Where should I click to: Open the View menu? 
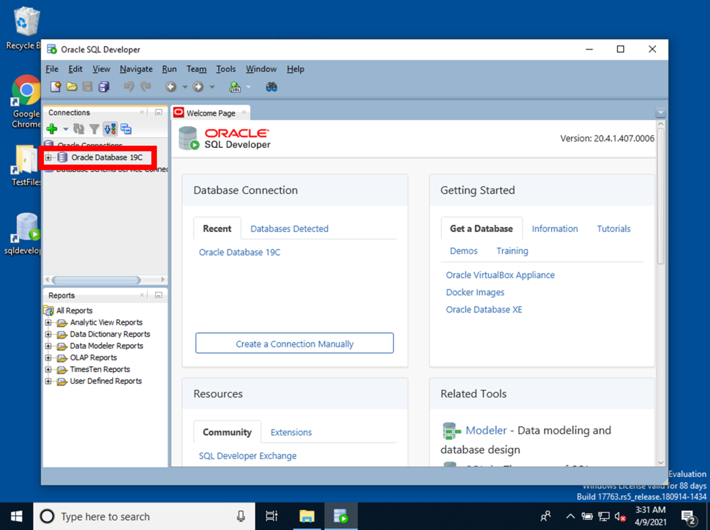coord(102,69)
